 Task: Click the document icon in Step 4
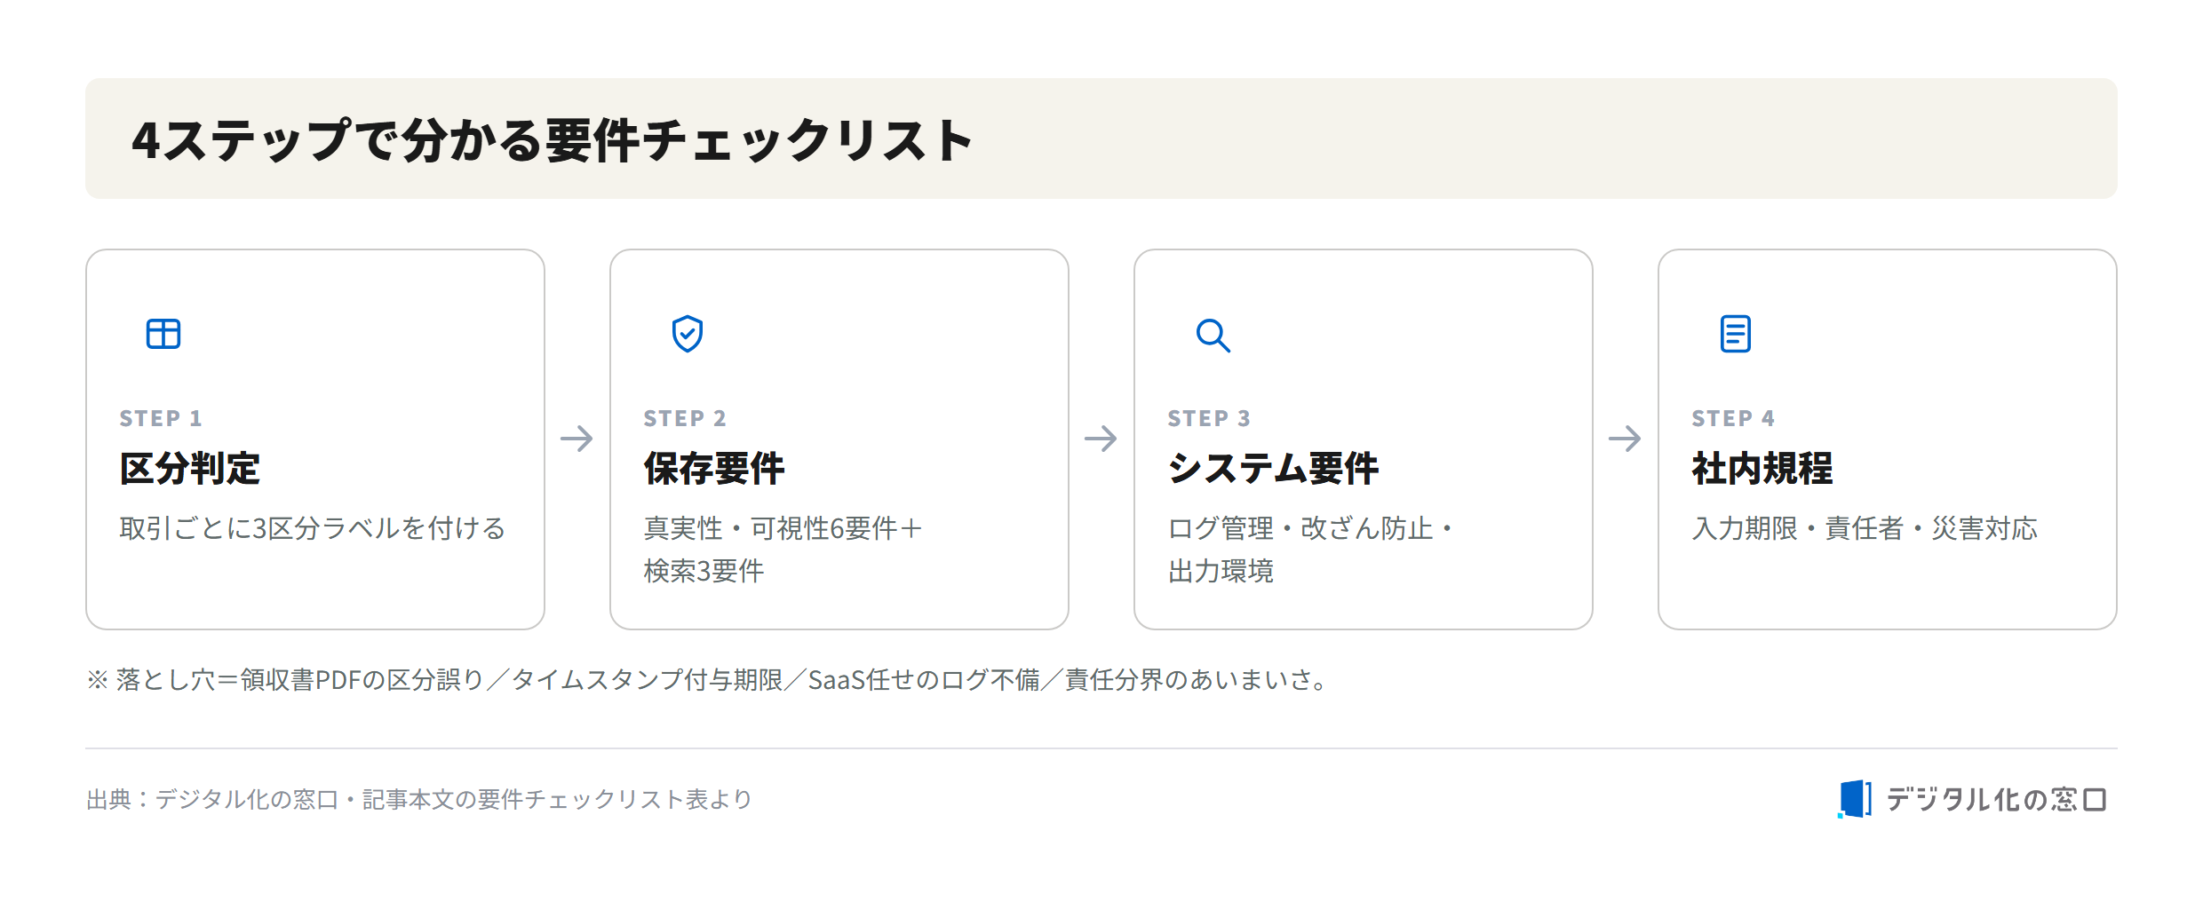click(1736, 334)
